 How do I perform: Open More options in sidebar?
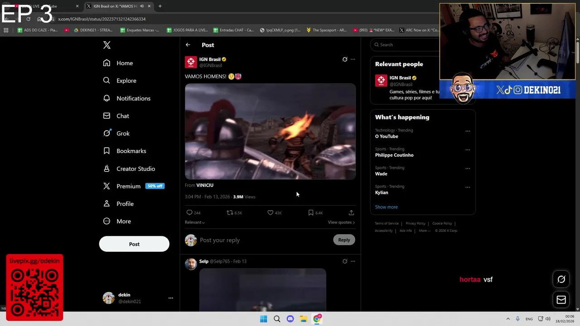click(117, 221)
